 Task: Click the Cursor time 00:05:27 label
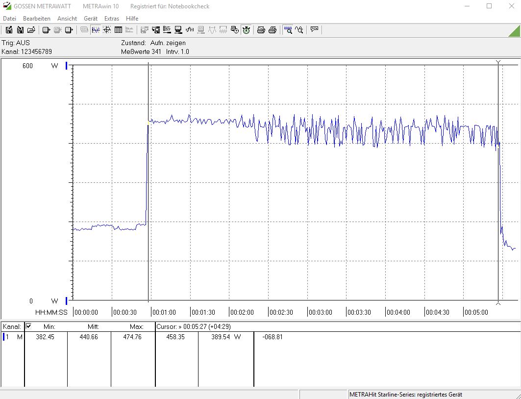(194, 326)
